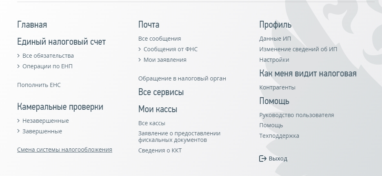Viewport: 382px width, 176px height.
Task: Click chevron before Все обязательства
Action: click(x=18, y=56)
